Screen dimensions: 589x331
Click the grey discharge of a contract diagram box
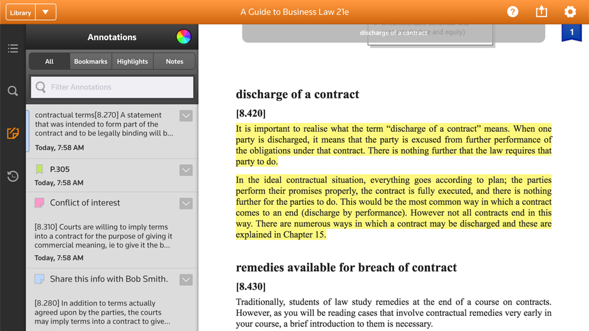394,33
